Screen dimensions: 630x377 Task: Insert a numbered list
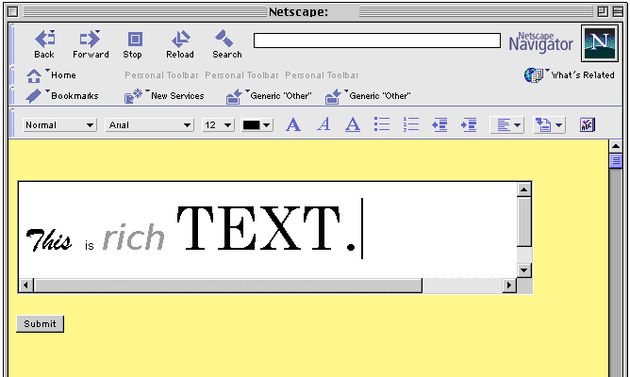coord(410,124)
